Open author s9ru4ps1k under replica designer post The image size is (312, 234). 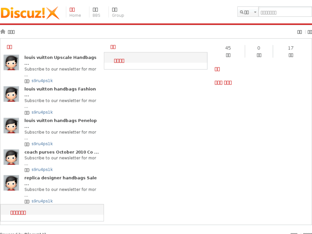42,201
